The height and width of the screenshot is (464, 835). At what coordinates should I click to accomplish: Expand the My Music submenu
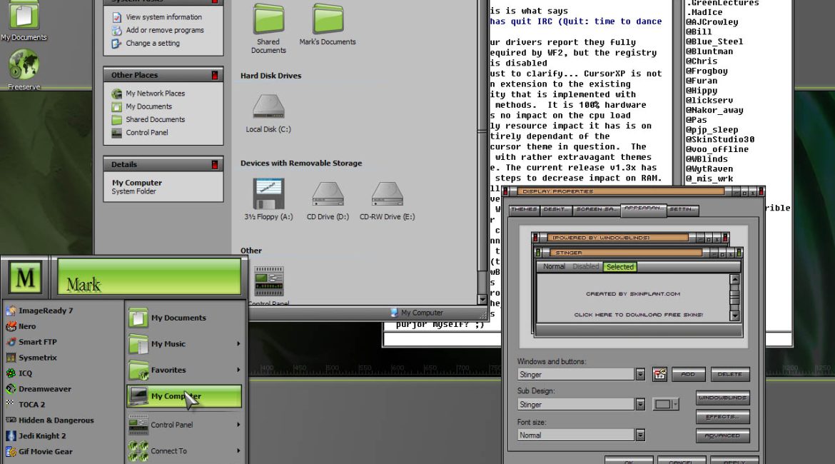(238, 344)
